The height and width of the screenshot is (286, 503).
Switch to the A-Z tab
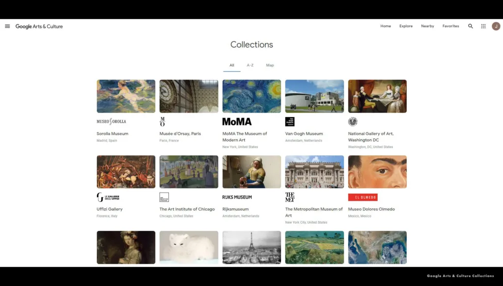(250, 65)
